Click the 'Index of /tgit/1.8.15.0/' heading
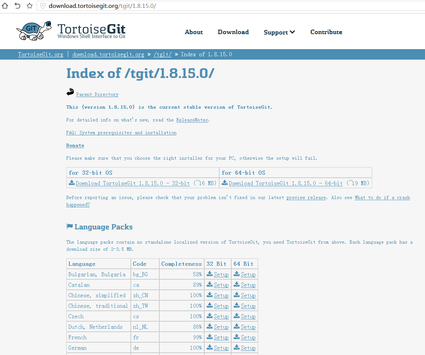 (x=141, y=73)
